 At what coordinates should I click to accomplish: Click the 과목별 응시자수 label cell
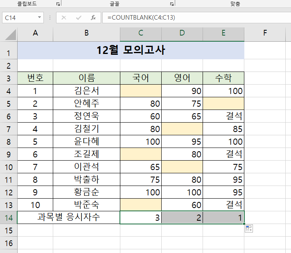click(x=69, y=217)
